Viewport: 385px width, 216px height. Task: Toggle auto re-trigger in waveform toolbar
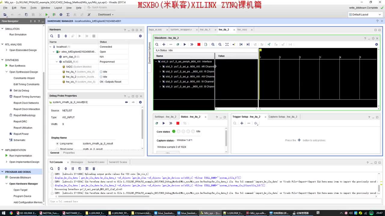coord(178,44)
